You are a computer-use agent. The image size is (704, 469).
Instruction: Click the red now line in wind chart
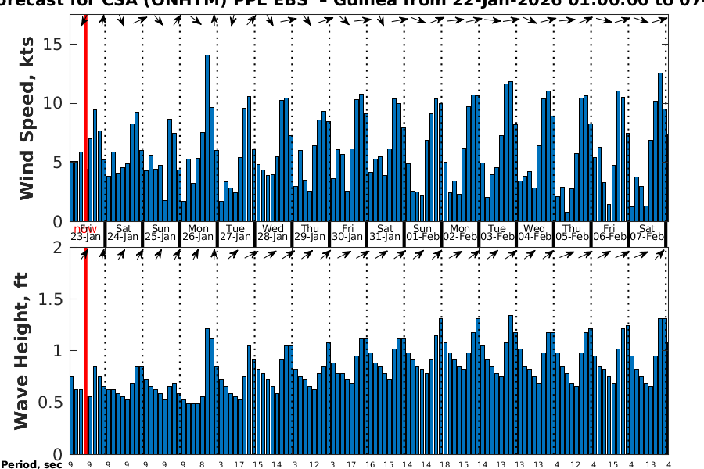pyautogui.click(x=85, y=117)
